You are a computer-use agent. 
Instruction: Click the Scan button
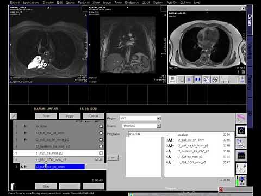(x=46, y=116)
